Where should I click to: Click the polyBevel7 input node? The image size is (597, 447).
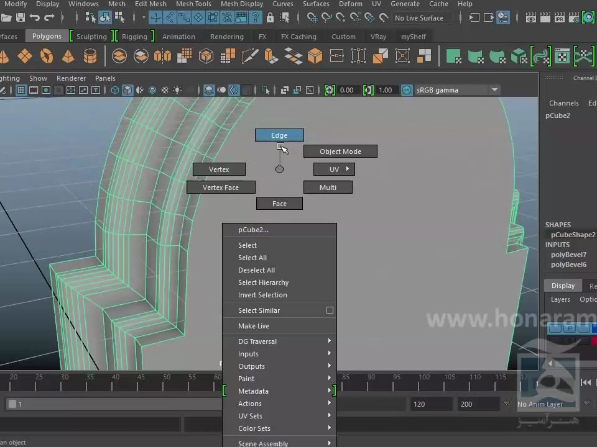[568, 255]
